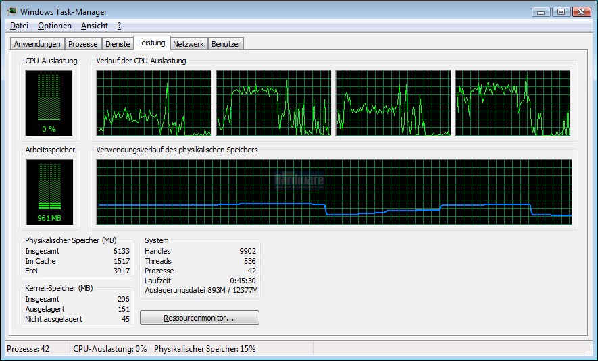Click the Ressourcenmonitor button
598x361 pixels.
pyautogui.click(x=199, y=318)
